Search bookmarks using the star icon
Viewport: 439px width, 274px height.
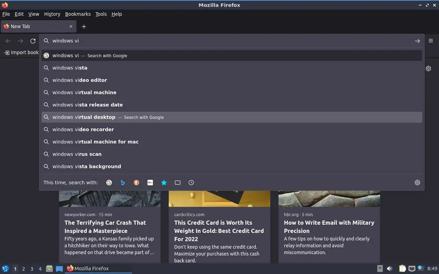[x=164, y=183]
